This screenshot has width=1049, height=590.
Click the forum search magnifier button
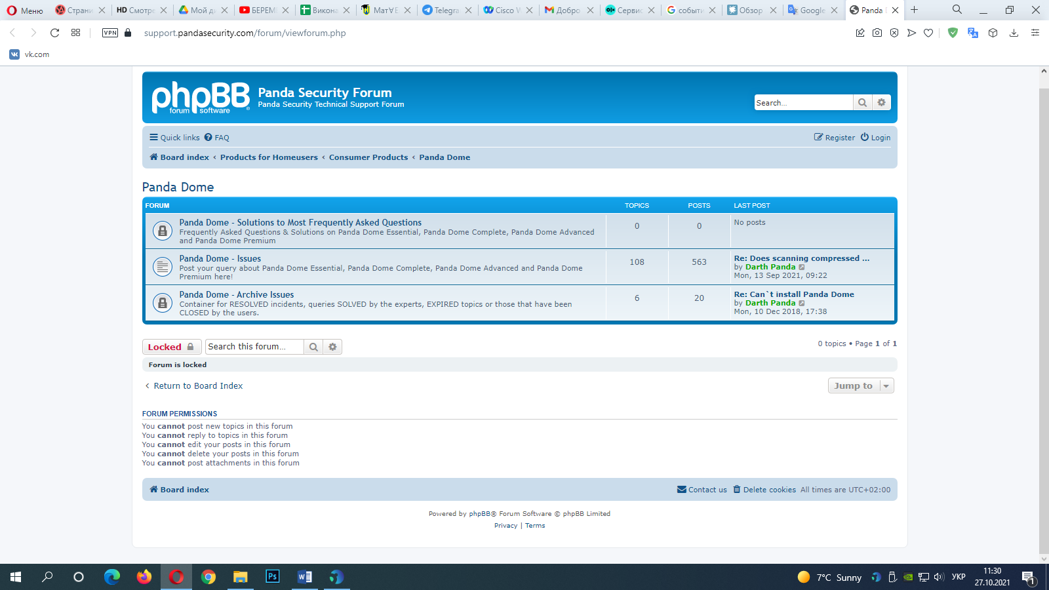tap(313, 347)
